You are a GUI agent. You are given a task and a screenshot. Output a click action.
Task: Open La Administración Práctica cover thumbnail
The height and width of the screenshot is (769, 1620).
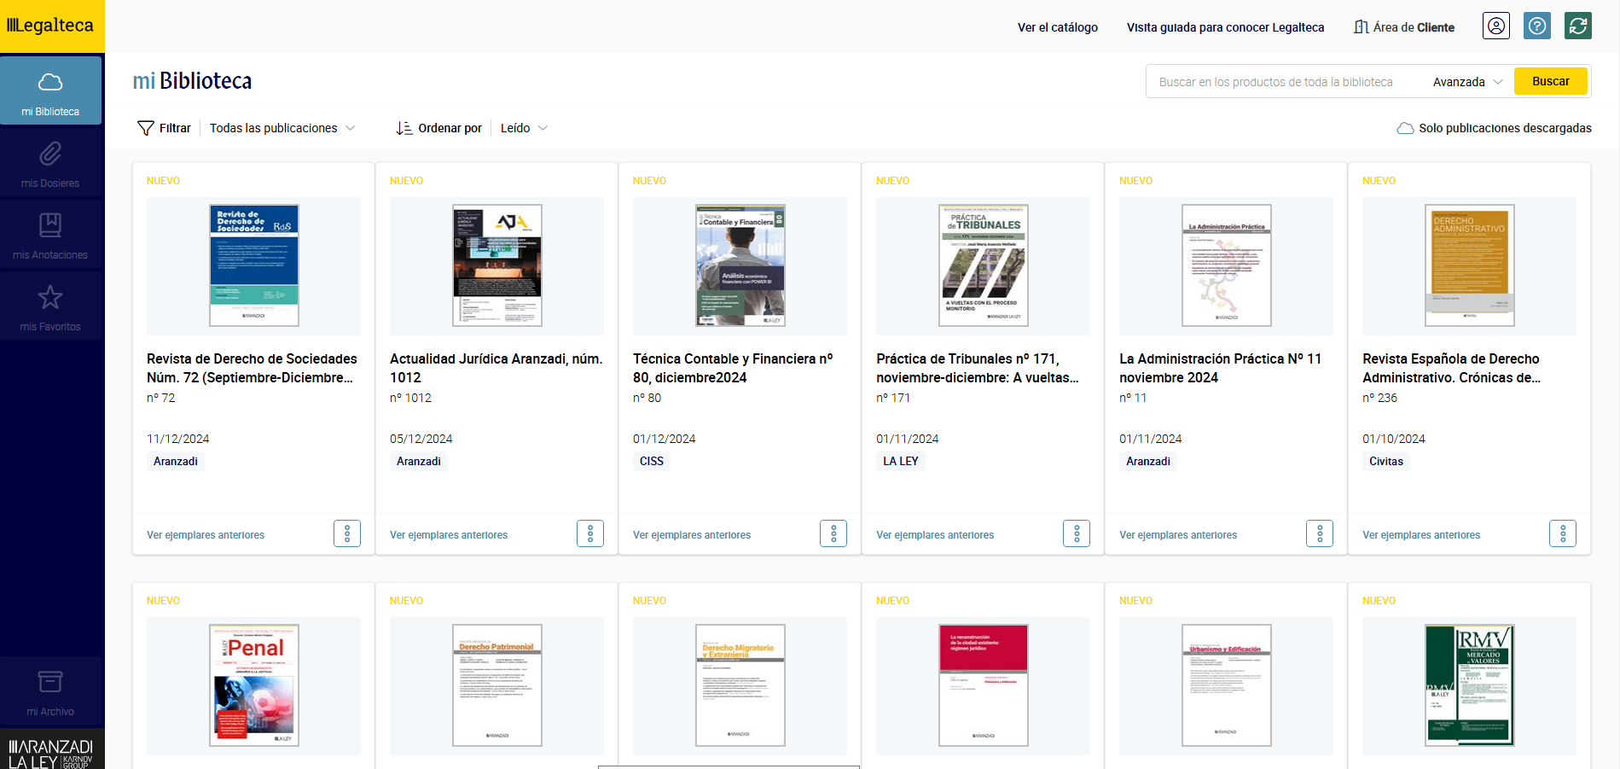pyautogui.click(x=1227, y=265)
